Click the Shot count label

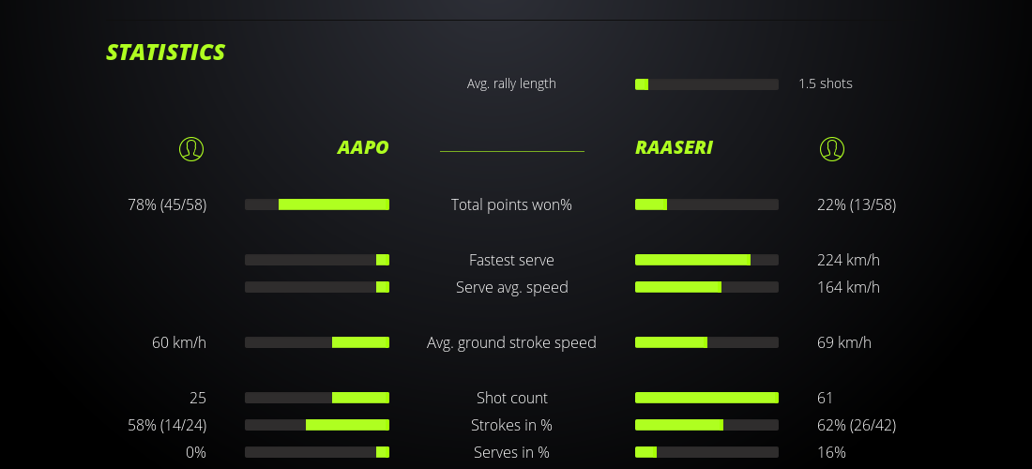511,398
